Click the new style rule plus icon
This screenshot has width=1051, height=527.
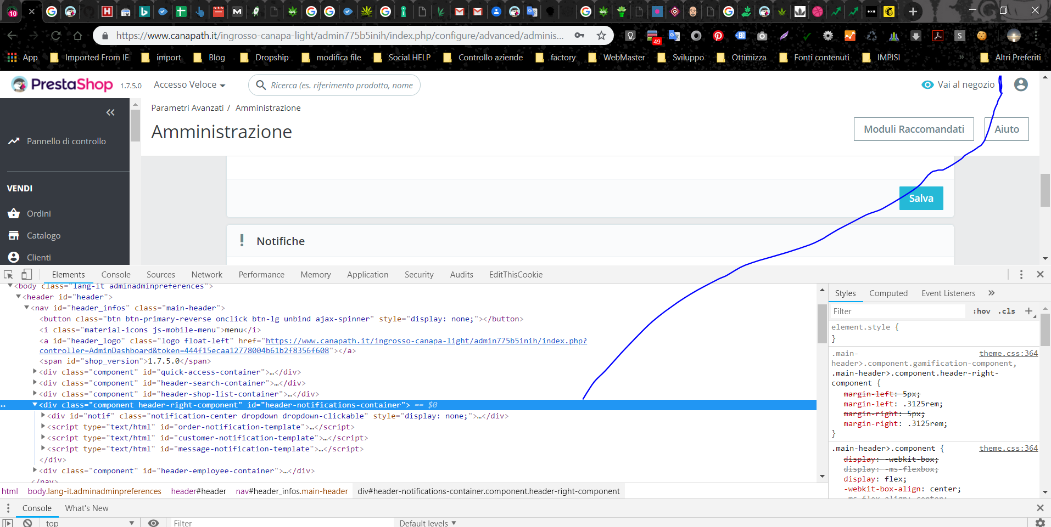(x=1029, y=311)
